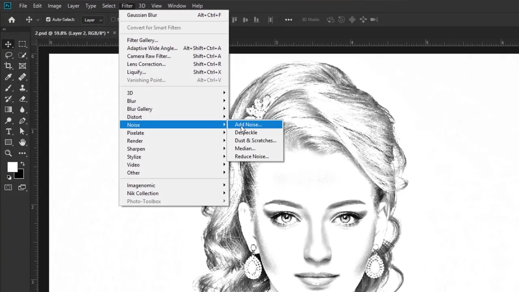This screenshot has width=519, height=292.
Task: Close the 2.psd document tab
Action: coord(114,33)
